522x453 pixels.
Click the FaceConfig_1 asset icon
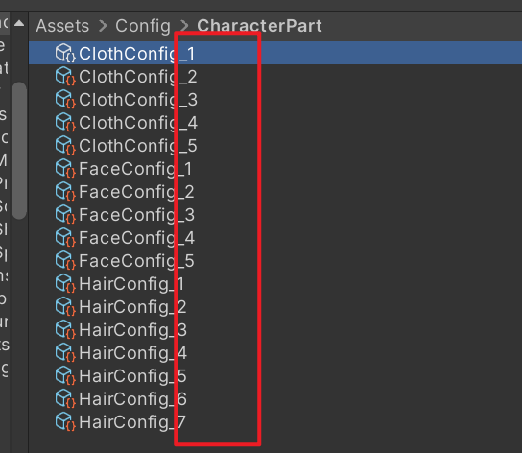click(x=65, y=169)
